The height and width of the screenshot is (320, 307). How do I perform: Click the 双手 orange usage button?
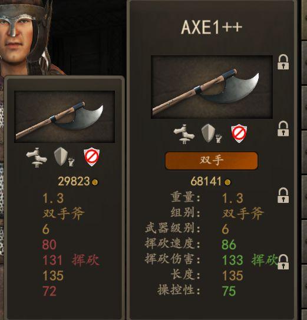[212, 161]
